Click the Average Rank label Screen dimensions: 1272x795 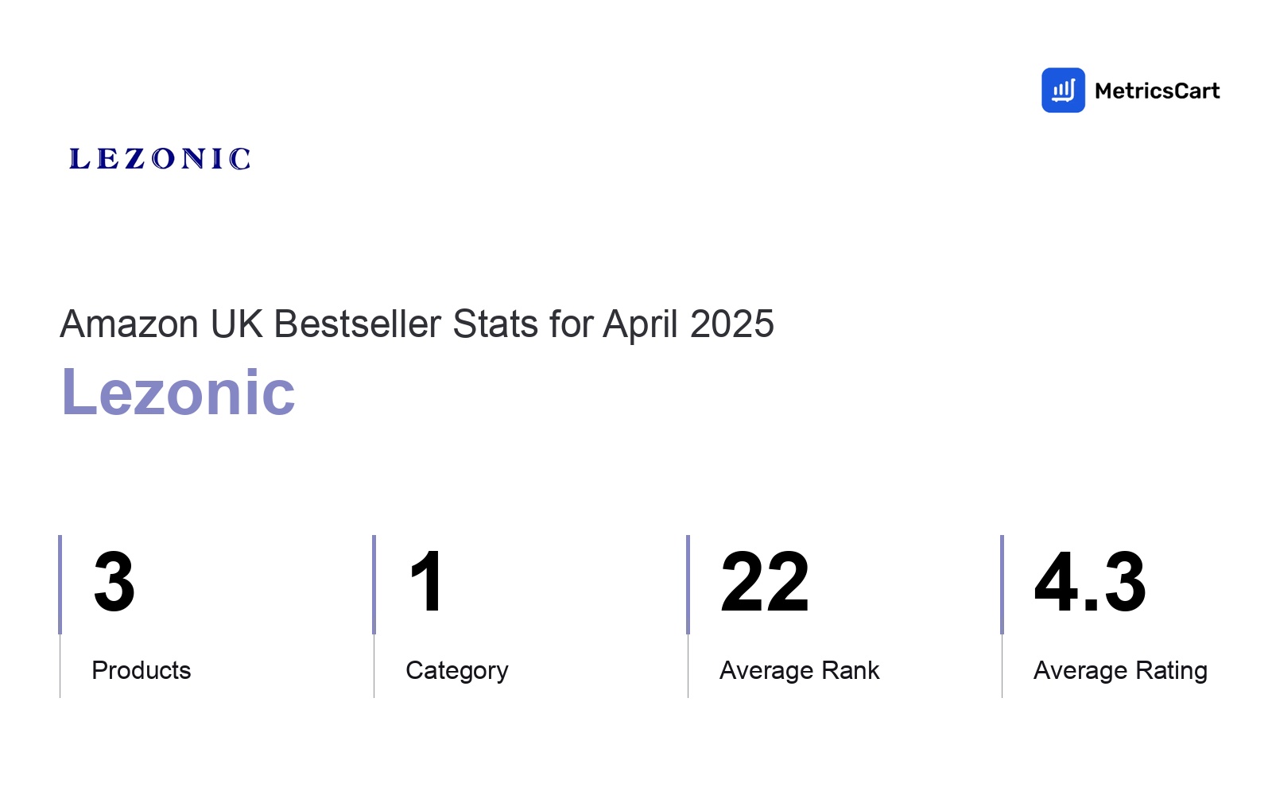pyautogui.click(x=800, y=670)
